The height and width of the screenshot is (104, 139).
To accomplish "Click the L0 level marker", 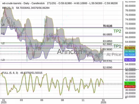I will pyautogui.click(x=3, y=25).
